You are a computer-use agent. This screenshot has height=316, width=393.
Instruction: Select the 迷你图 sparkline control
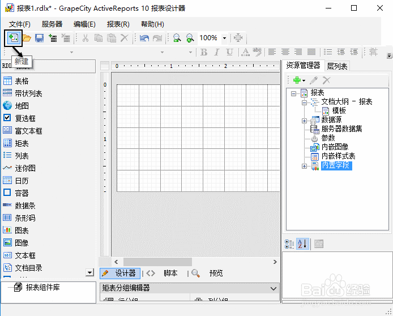19,168
